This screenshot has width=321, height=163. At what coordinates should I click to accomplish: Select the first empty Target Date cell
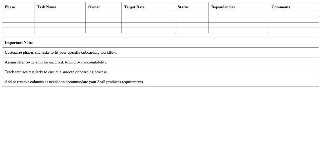coord(148,15)
